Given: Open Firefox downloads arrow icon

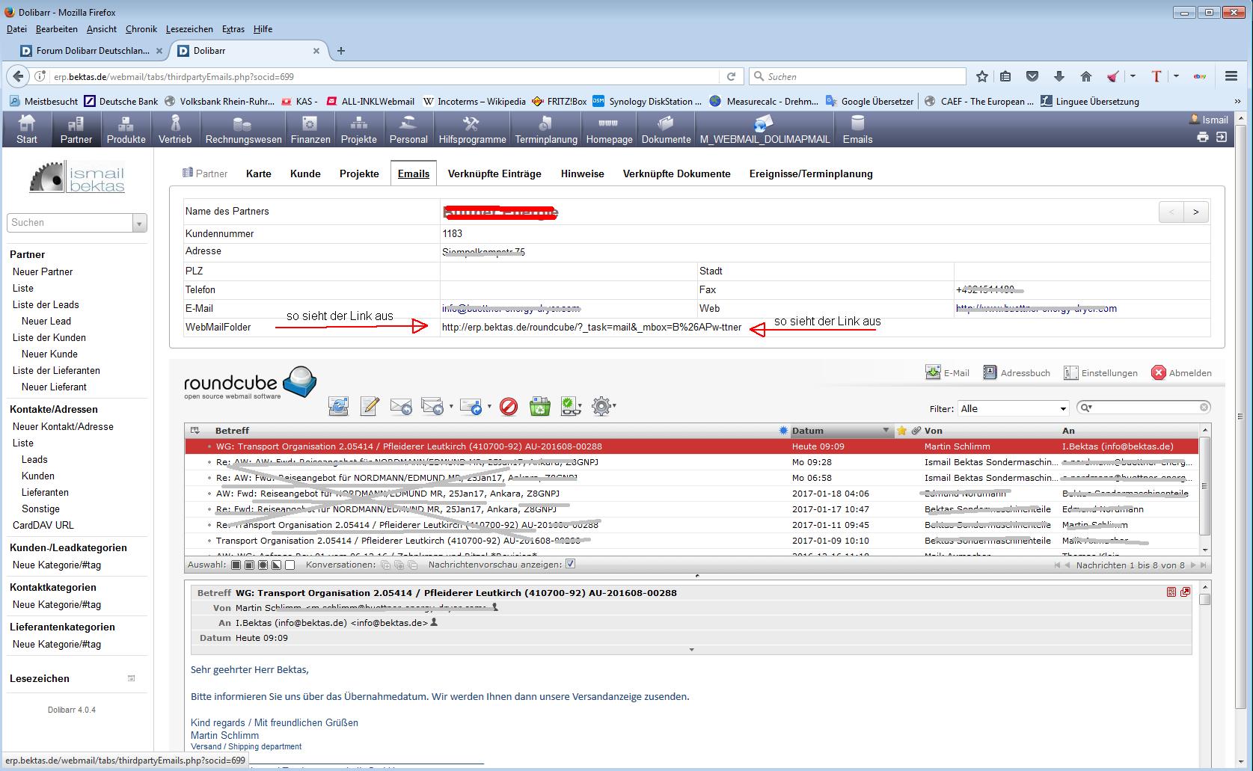Looking at the screenshot, I should pyautogui.click(x=1059, y=76).
